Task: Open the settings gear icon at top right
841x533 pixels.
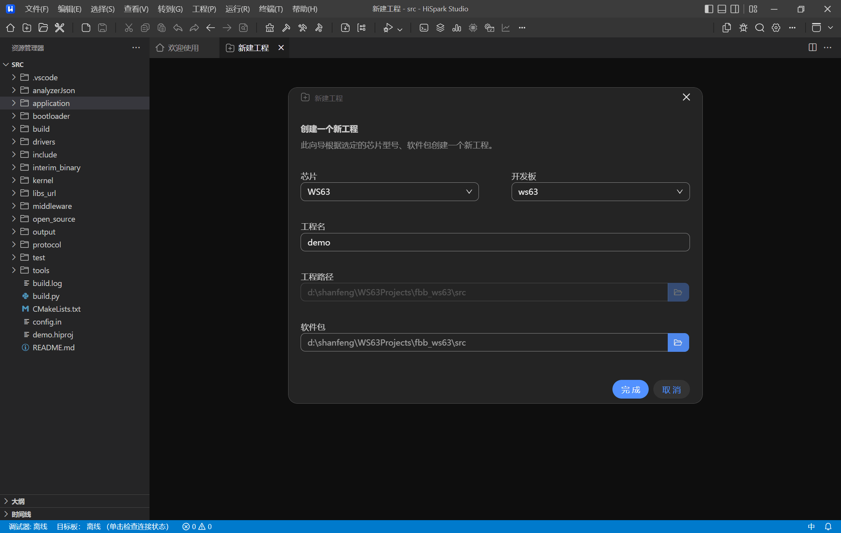Action: coord(776,28)
